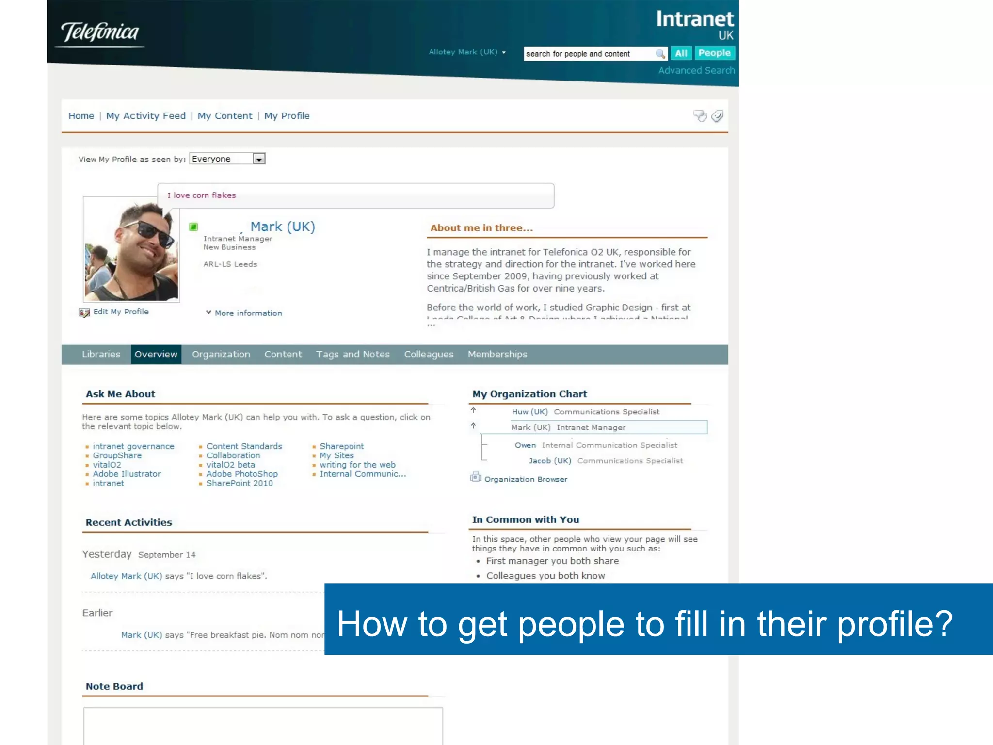Click the Sharepoint topic link

[x=341, y=446]
